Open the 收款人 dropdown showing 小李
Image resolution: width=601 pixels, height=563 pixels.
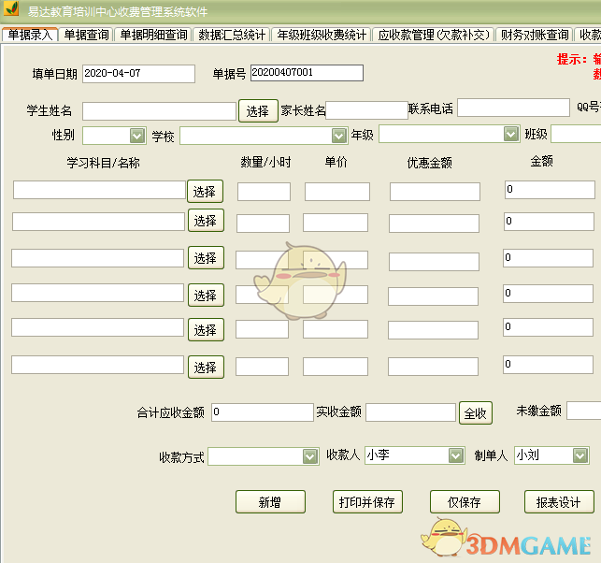(x=415, y=455)
